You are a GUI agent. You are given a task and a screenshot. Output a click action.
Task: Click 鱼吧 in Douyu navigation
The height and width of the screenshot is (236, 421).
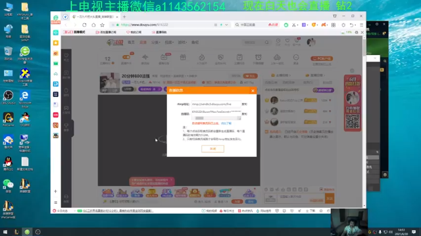point(195,42)
